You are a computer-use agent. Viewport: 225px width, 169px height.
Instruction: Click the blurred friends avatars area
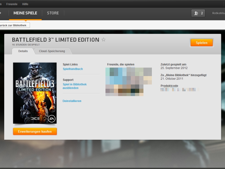[x=129, y=82]
